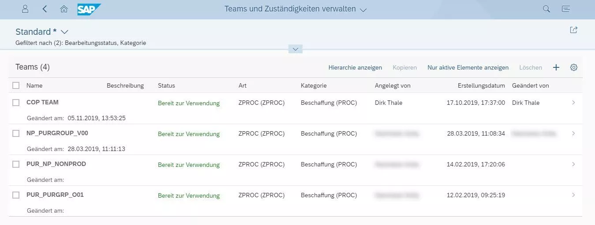Open the app title dropdown menu
The height and width of the screenshot is (225, 595).
(x=363, y=10)
